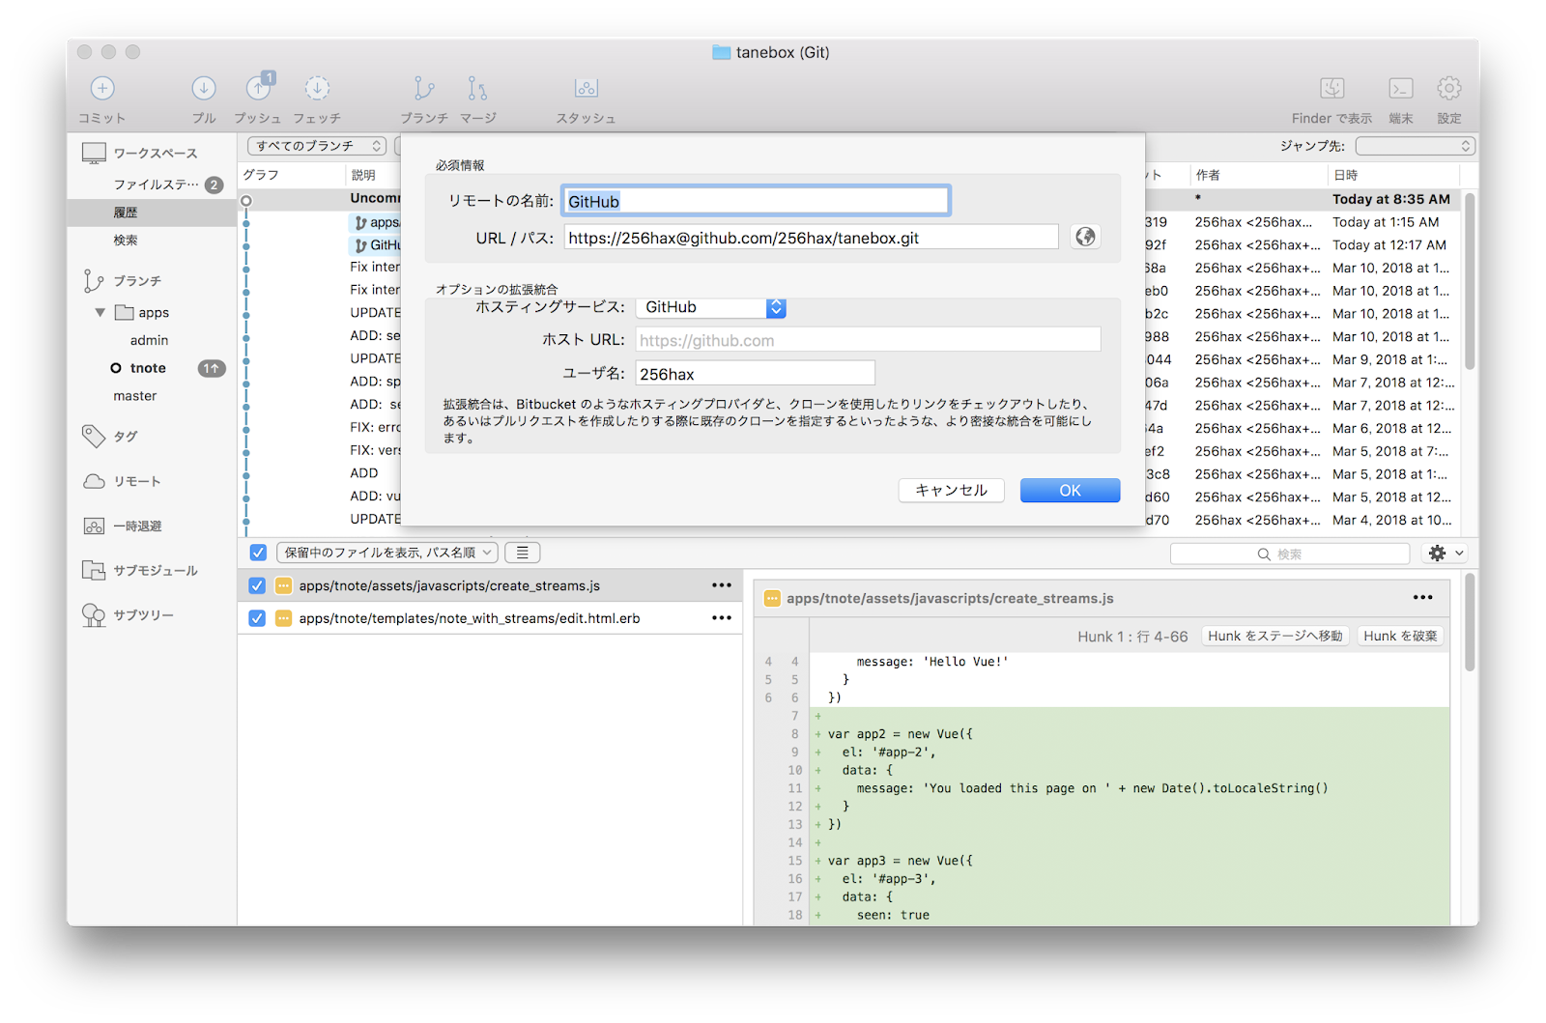The image size is (1546, 1023).
Task: Click the ホスト URL input field
Action: coord(868,340)
